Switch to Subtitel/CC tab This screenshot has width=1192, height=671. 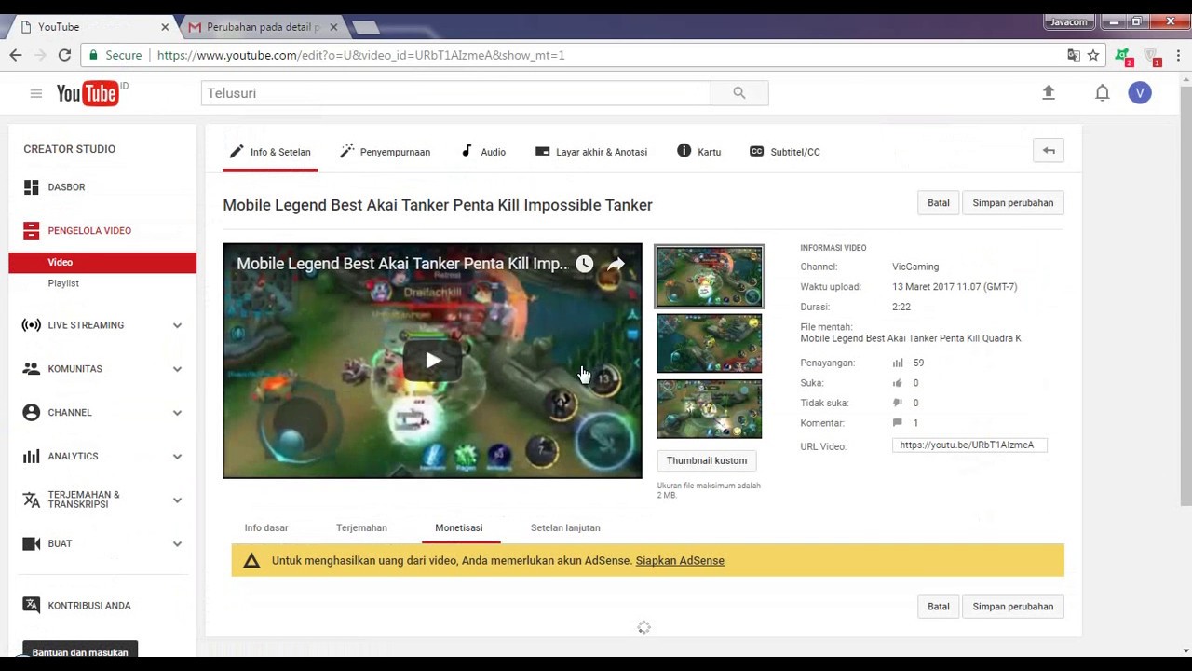(785, 152)
